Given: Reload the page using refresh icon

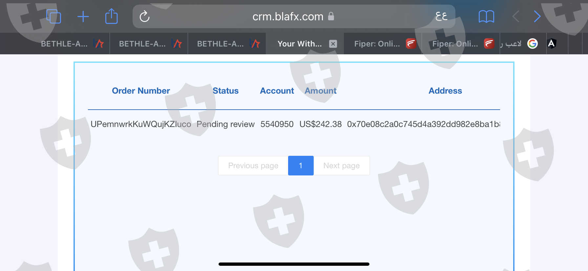Looking at the screenshot, I should pyautogui.click(x=144, y=16).
